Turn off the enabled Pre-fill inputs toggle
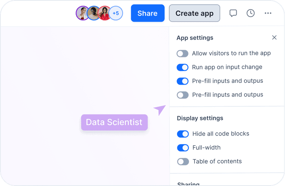285x186 pixels. click(182, 81)
